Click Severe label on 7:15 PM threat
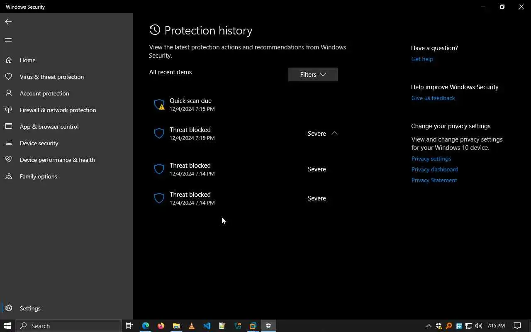 [317, 133]
